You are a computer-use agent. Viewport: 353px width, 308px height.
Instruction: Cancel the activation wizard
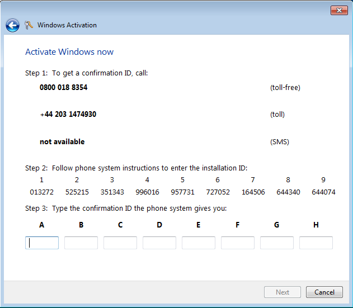[x=324, y=292]
